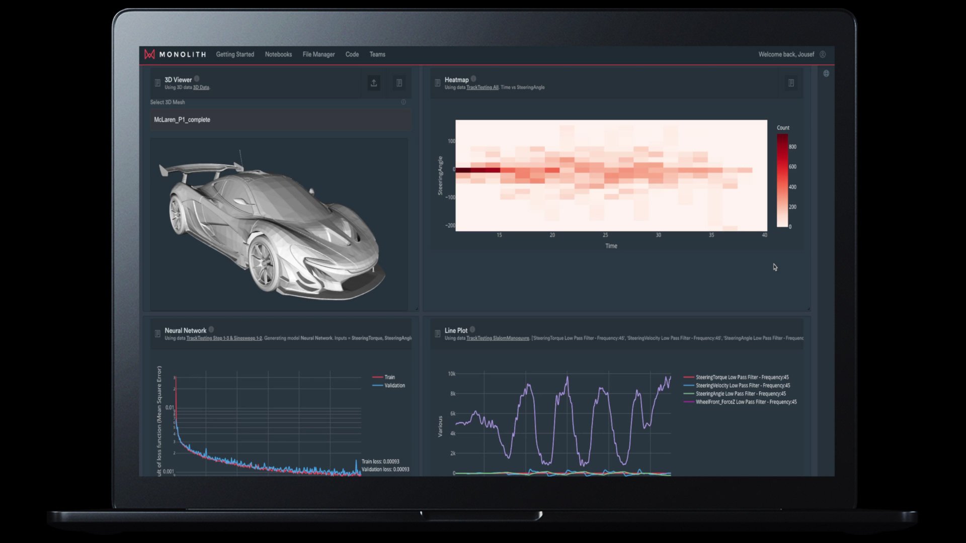Click the globe icon below the navbar
Screen dimensions: 966x543
click(x=825, y=73)
